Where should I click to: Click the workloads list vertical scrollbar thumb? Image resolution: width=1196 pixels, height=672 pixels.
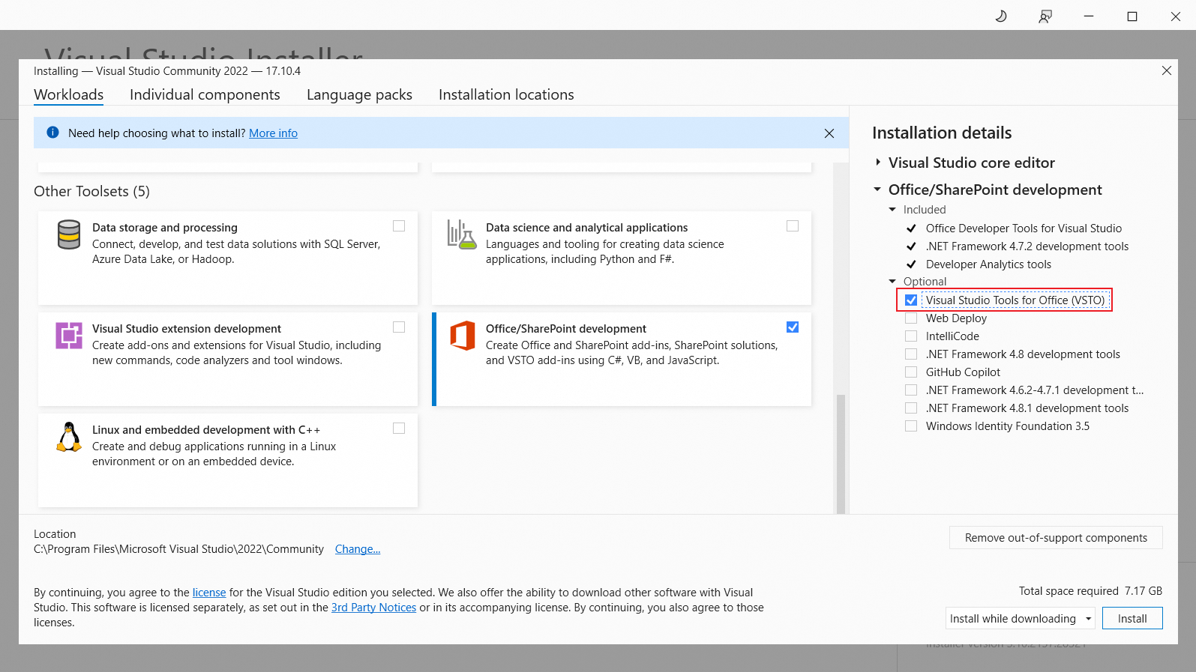pyautogui.click(x=841, y=453)
